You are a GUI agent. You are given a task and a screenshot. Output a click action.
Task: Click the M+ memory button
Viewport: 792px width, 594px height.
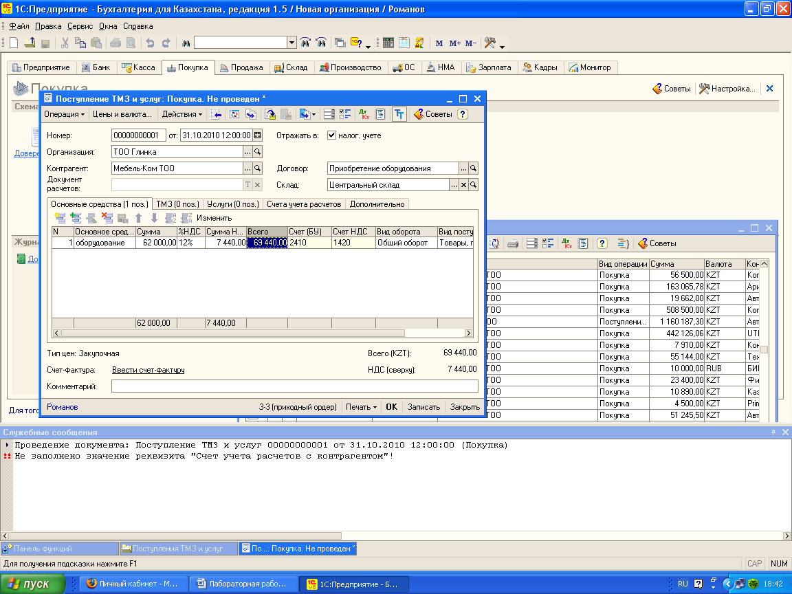(454, 43)
